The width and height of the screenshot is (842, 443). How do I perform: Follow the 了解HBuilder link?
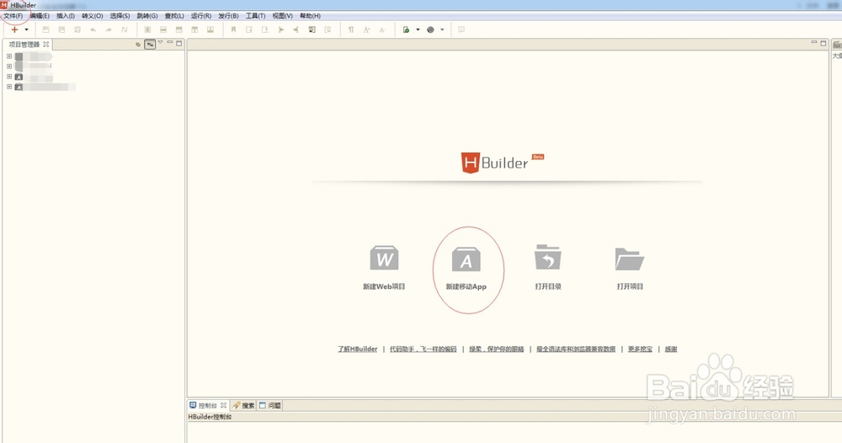click(x=358, y=349)
